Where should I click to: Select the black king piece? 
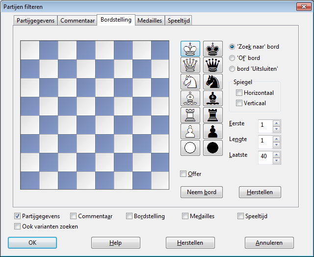point(213,49)
